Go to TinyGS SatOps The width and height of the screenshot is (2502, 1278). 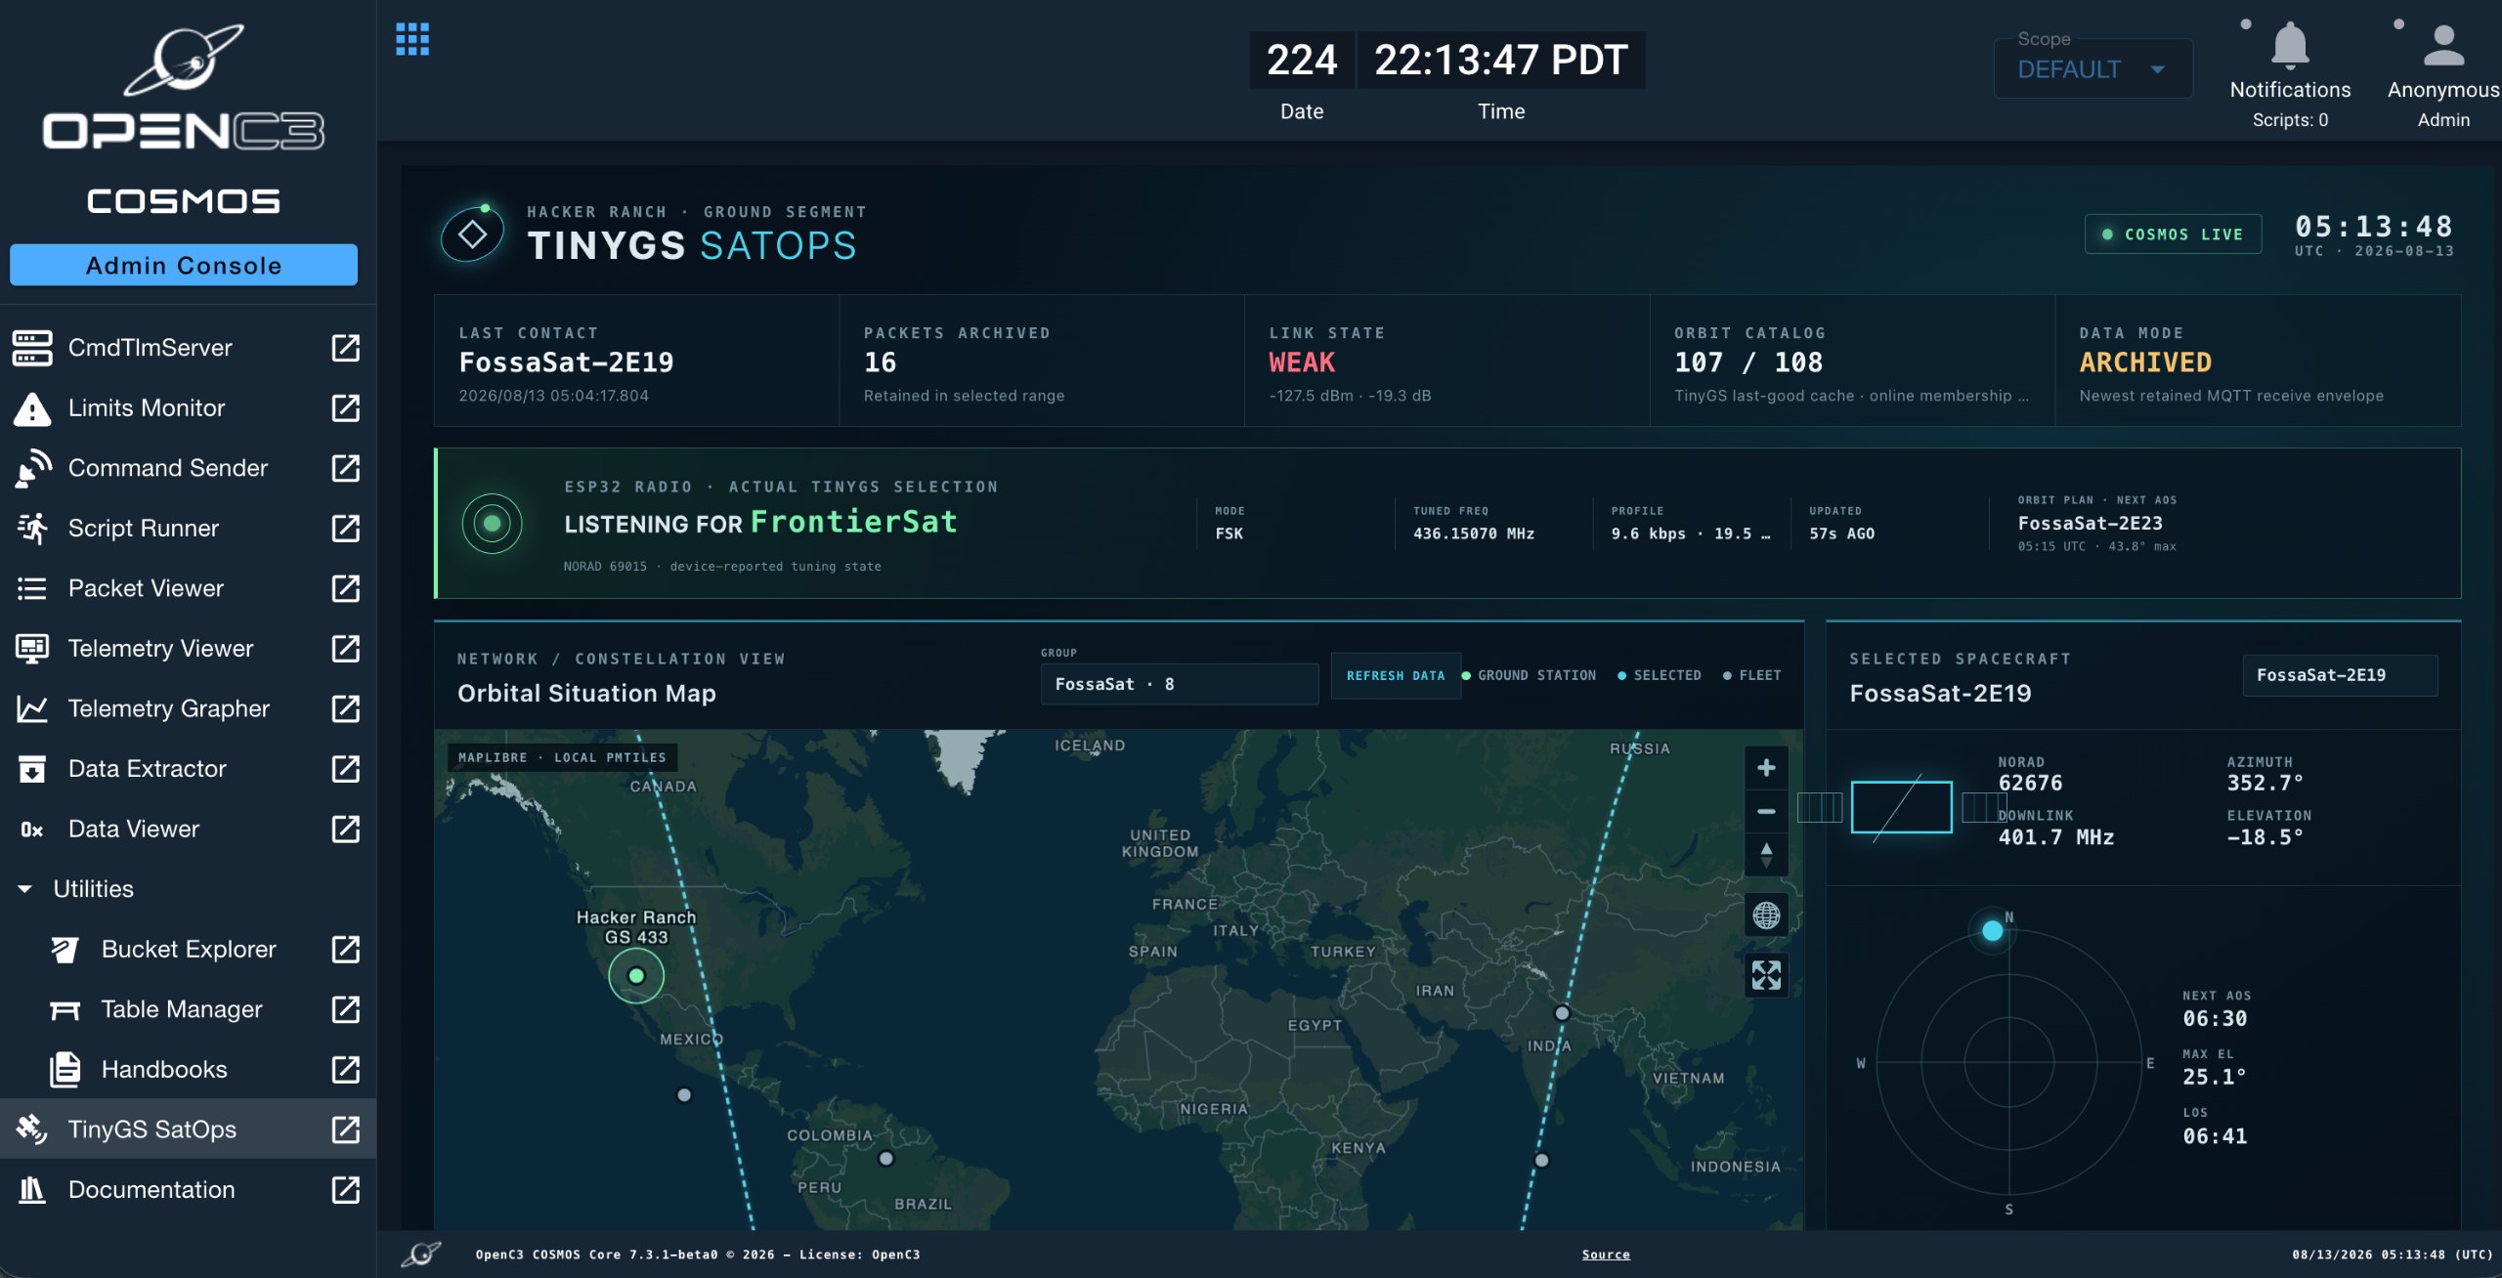(x=152, y=1129)
